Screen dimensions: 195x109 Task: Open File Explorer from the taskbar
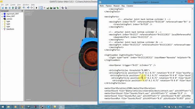[x=9, y=107]
